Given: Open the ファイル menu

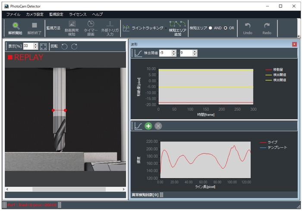Looking at the screenshot, I should tap(13, 14).
